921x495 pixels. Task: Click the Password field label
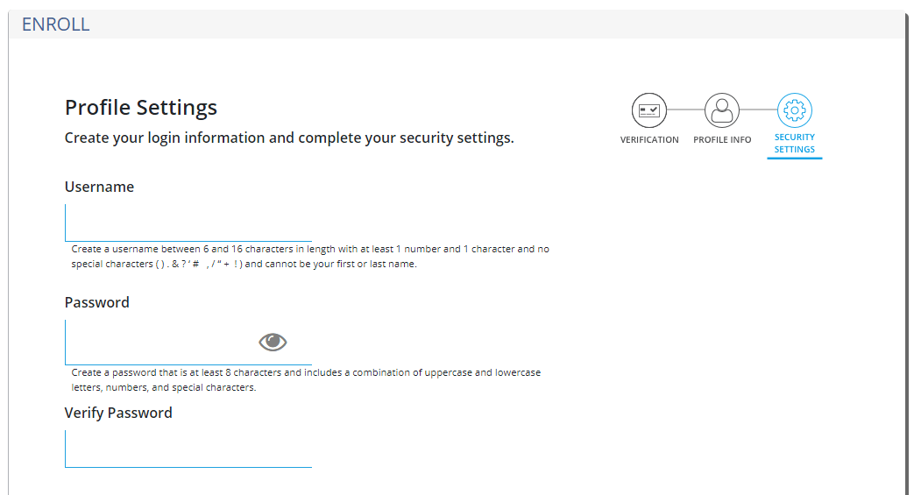(97, 302)
